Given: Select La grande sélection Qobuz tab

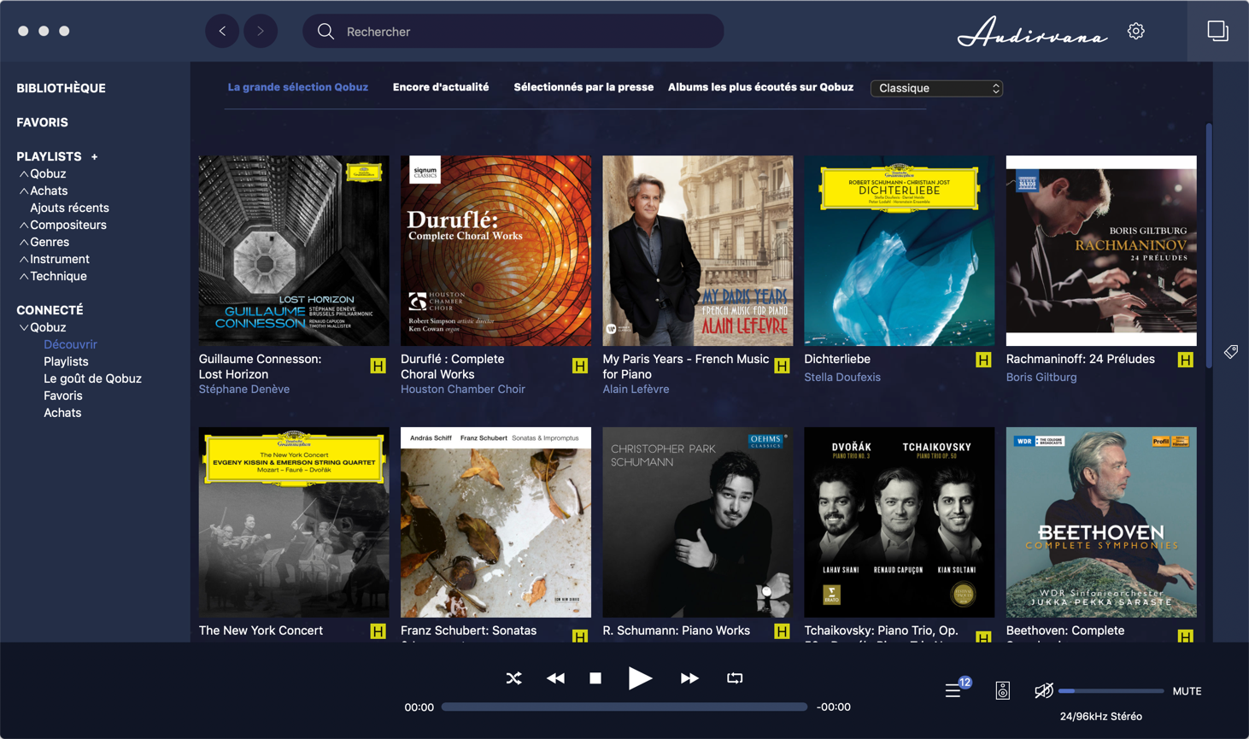Looking at the screenshot, I should (x=297, y=87).
